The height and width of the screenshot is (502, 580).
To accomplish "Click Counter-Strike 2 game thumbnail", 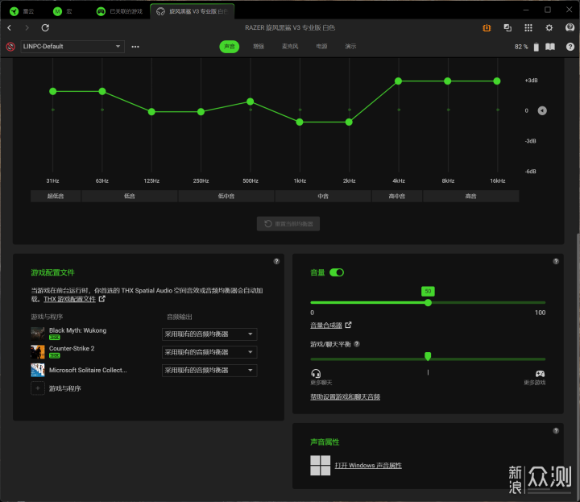I will click(x=38, y=352).
